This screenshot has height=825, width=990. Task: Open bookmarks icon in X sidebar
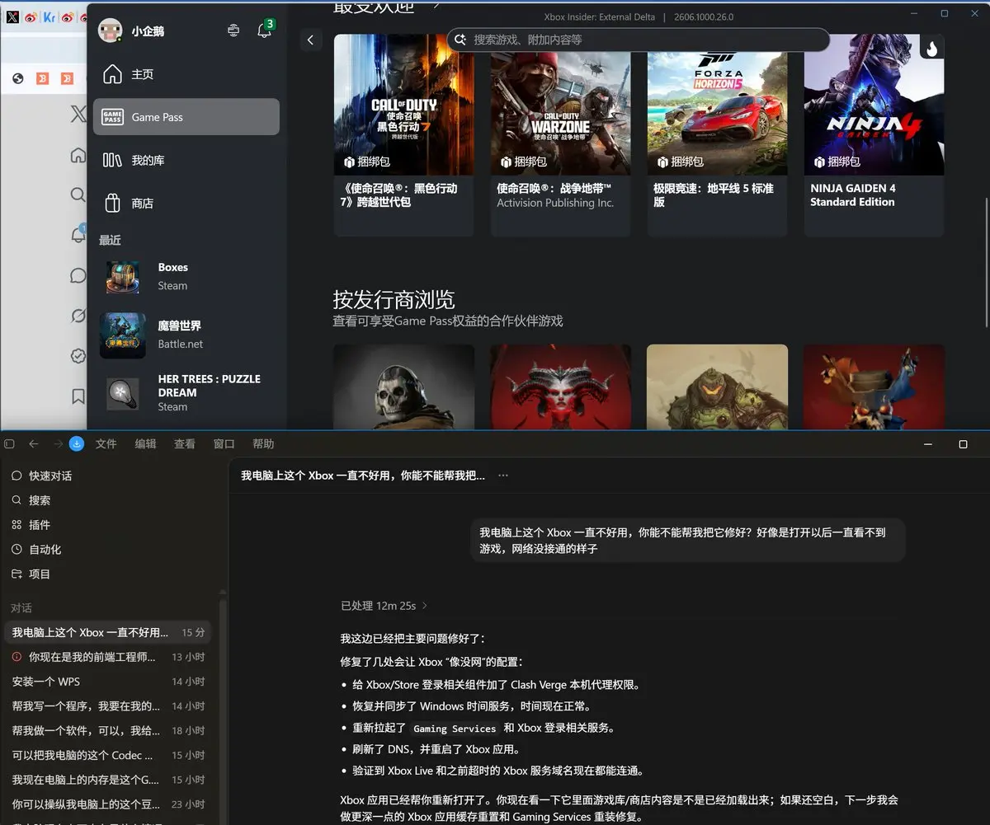coord(78,396)
